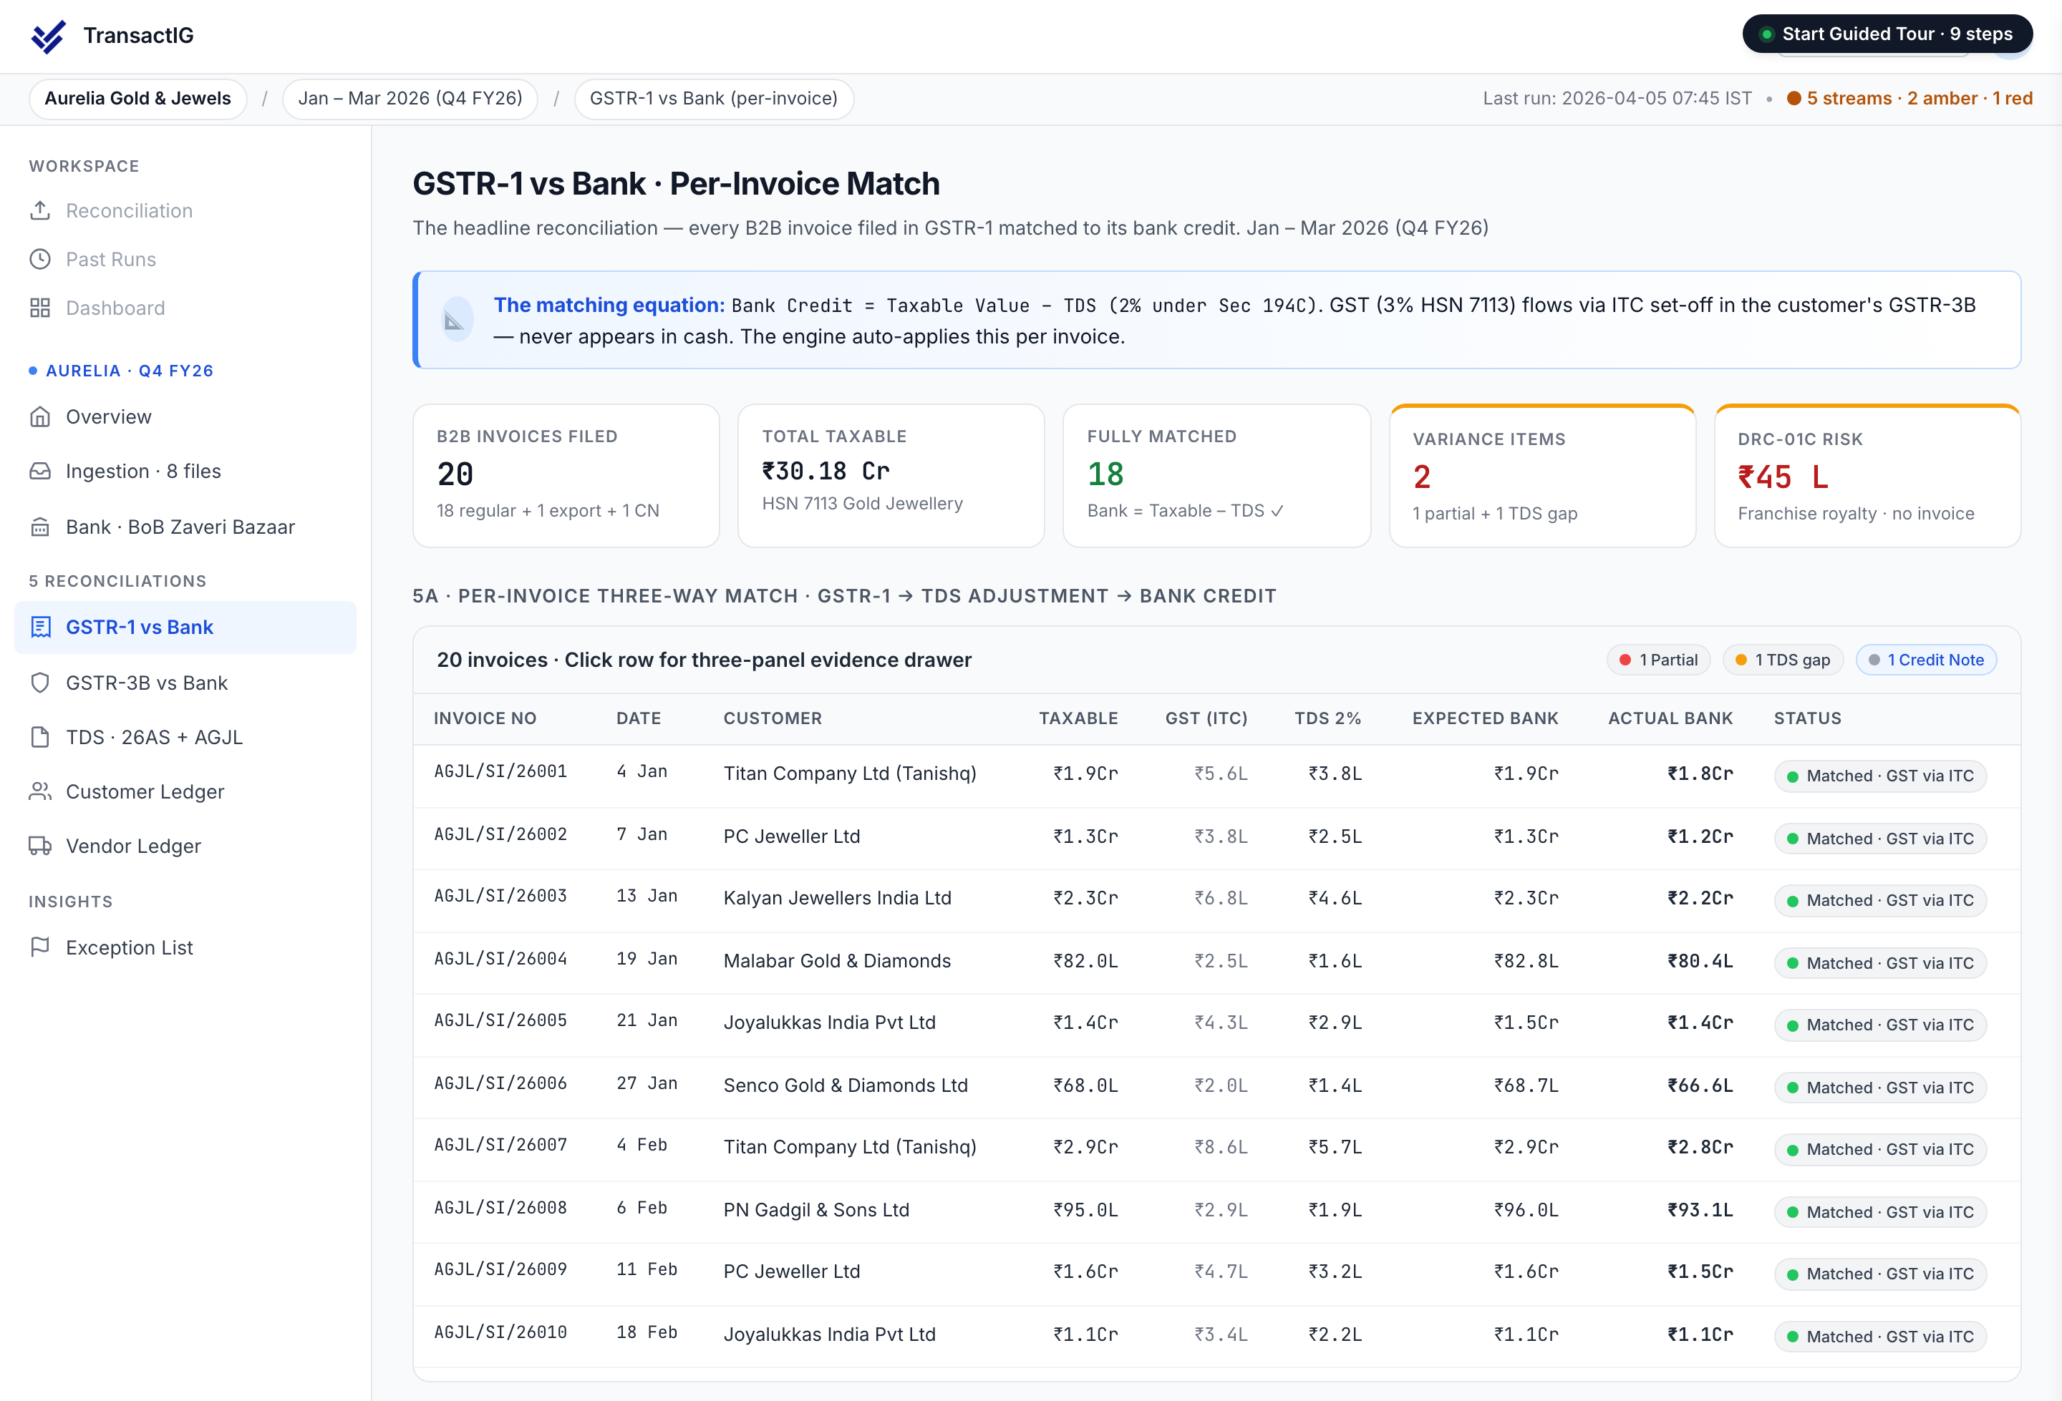Click actual bank ₹93.1L value
Viewport: 2062px width, 1401px height.
tap(1700, 1209)
